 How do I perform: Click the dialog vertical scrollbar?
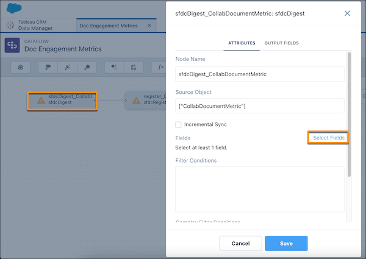(349, 114)
